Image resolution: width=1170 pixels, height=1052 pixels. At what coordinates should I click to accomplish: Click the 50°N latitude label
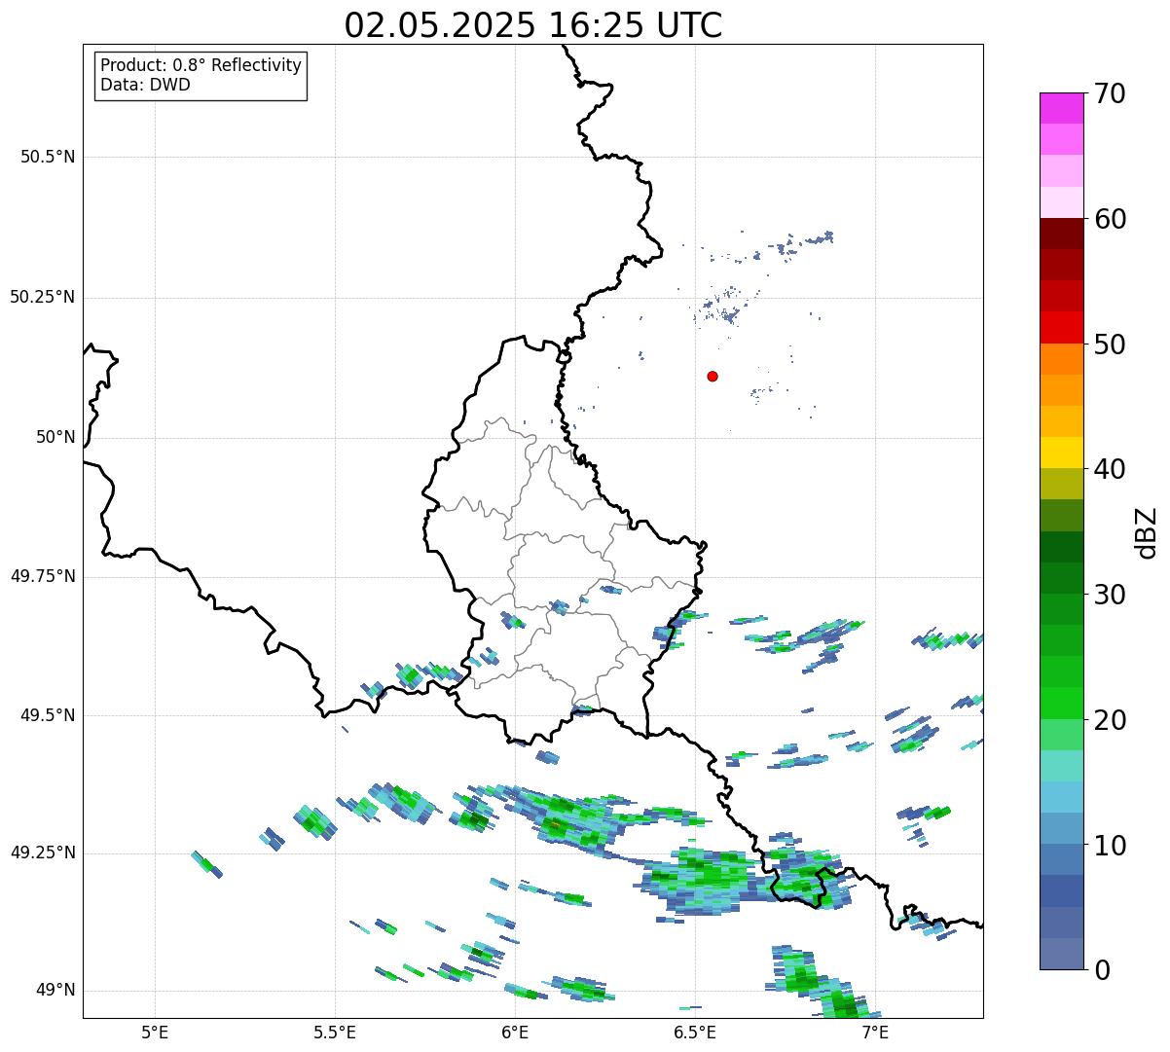pyautogui.click(x=55, y=437)
